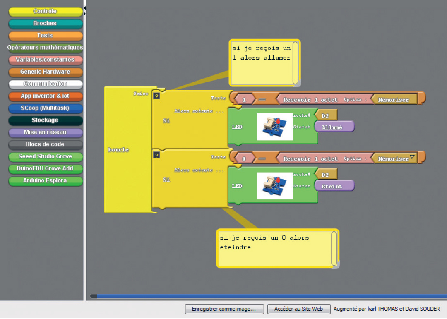This screenshot has height=319, width=447.
Task: Select D2 pin block of Allumé LED
Action: point(326,116)
